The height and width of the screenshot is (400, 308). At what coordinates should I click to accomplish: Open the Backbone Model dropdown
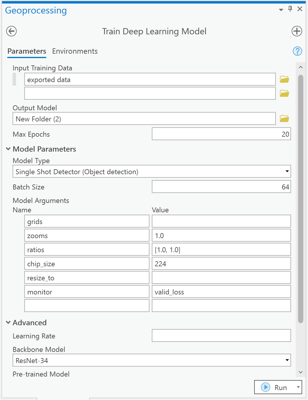click(x=287, y=360)
